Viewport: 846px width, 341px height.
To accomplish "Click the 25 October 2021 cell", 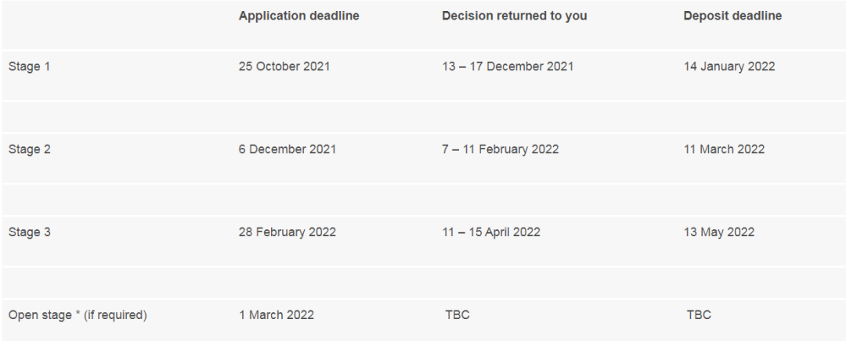I will 284,66.
